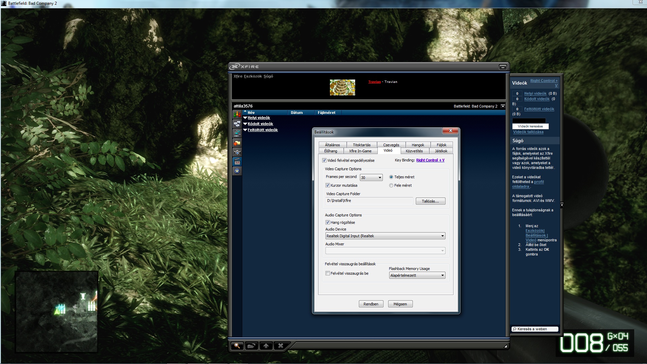Click the Battlefield window title icon
This screenshot has width=647, height=364.
pyautogui.click(x=4, y=3)
